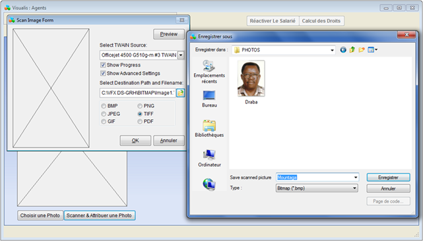
Task: Click the browse folder icon beside destination path
Action: coord(180,93)
